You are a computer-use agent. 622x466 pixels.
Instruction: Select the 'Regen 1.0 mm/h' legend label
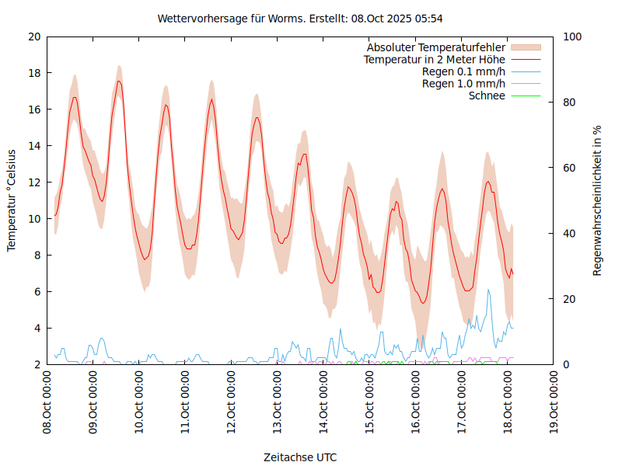[463, 84]
